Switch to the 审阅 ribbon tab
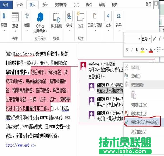This screenshot has height=156, width=164. click(102, 5)
